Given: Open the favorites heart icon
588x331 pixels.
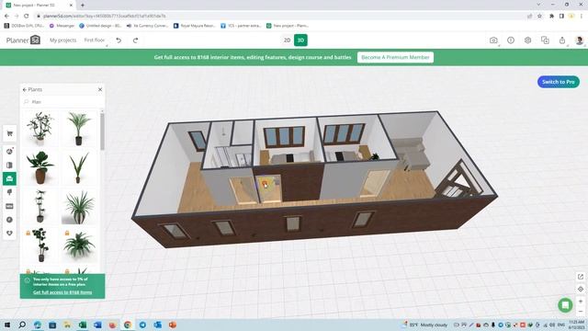Looking at the screenshot, I should pyautogui.click(x=9, y=233).
